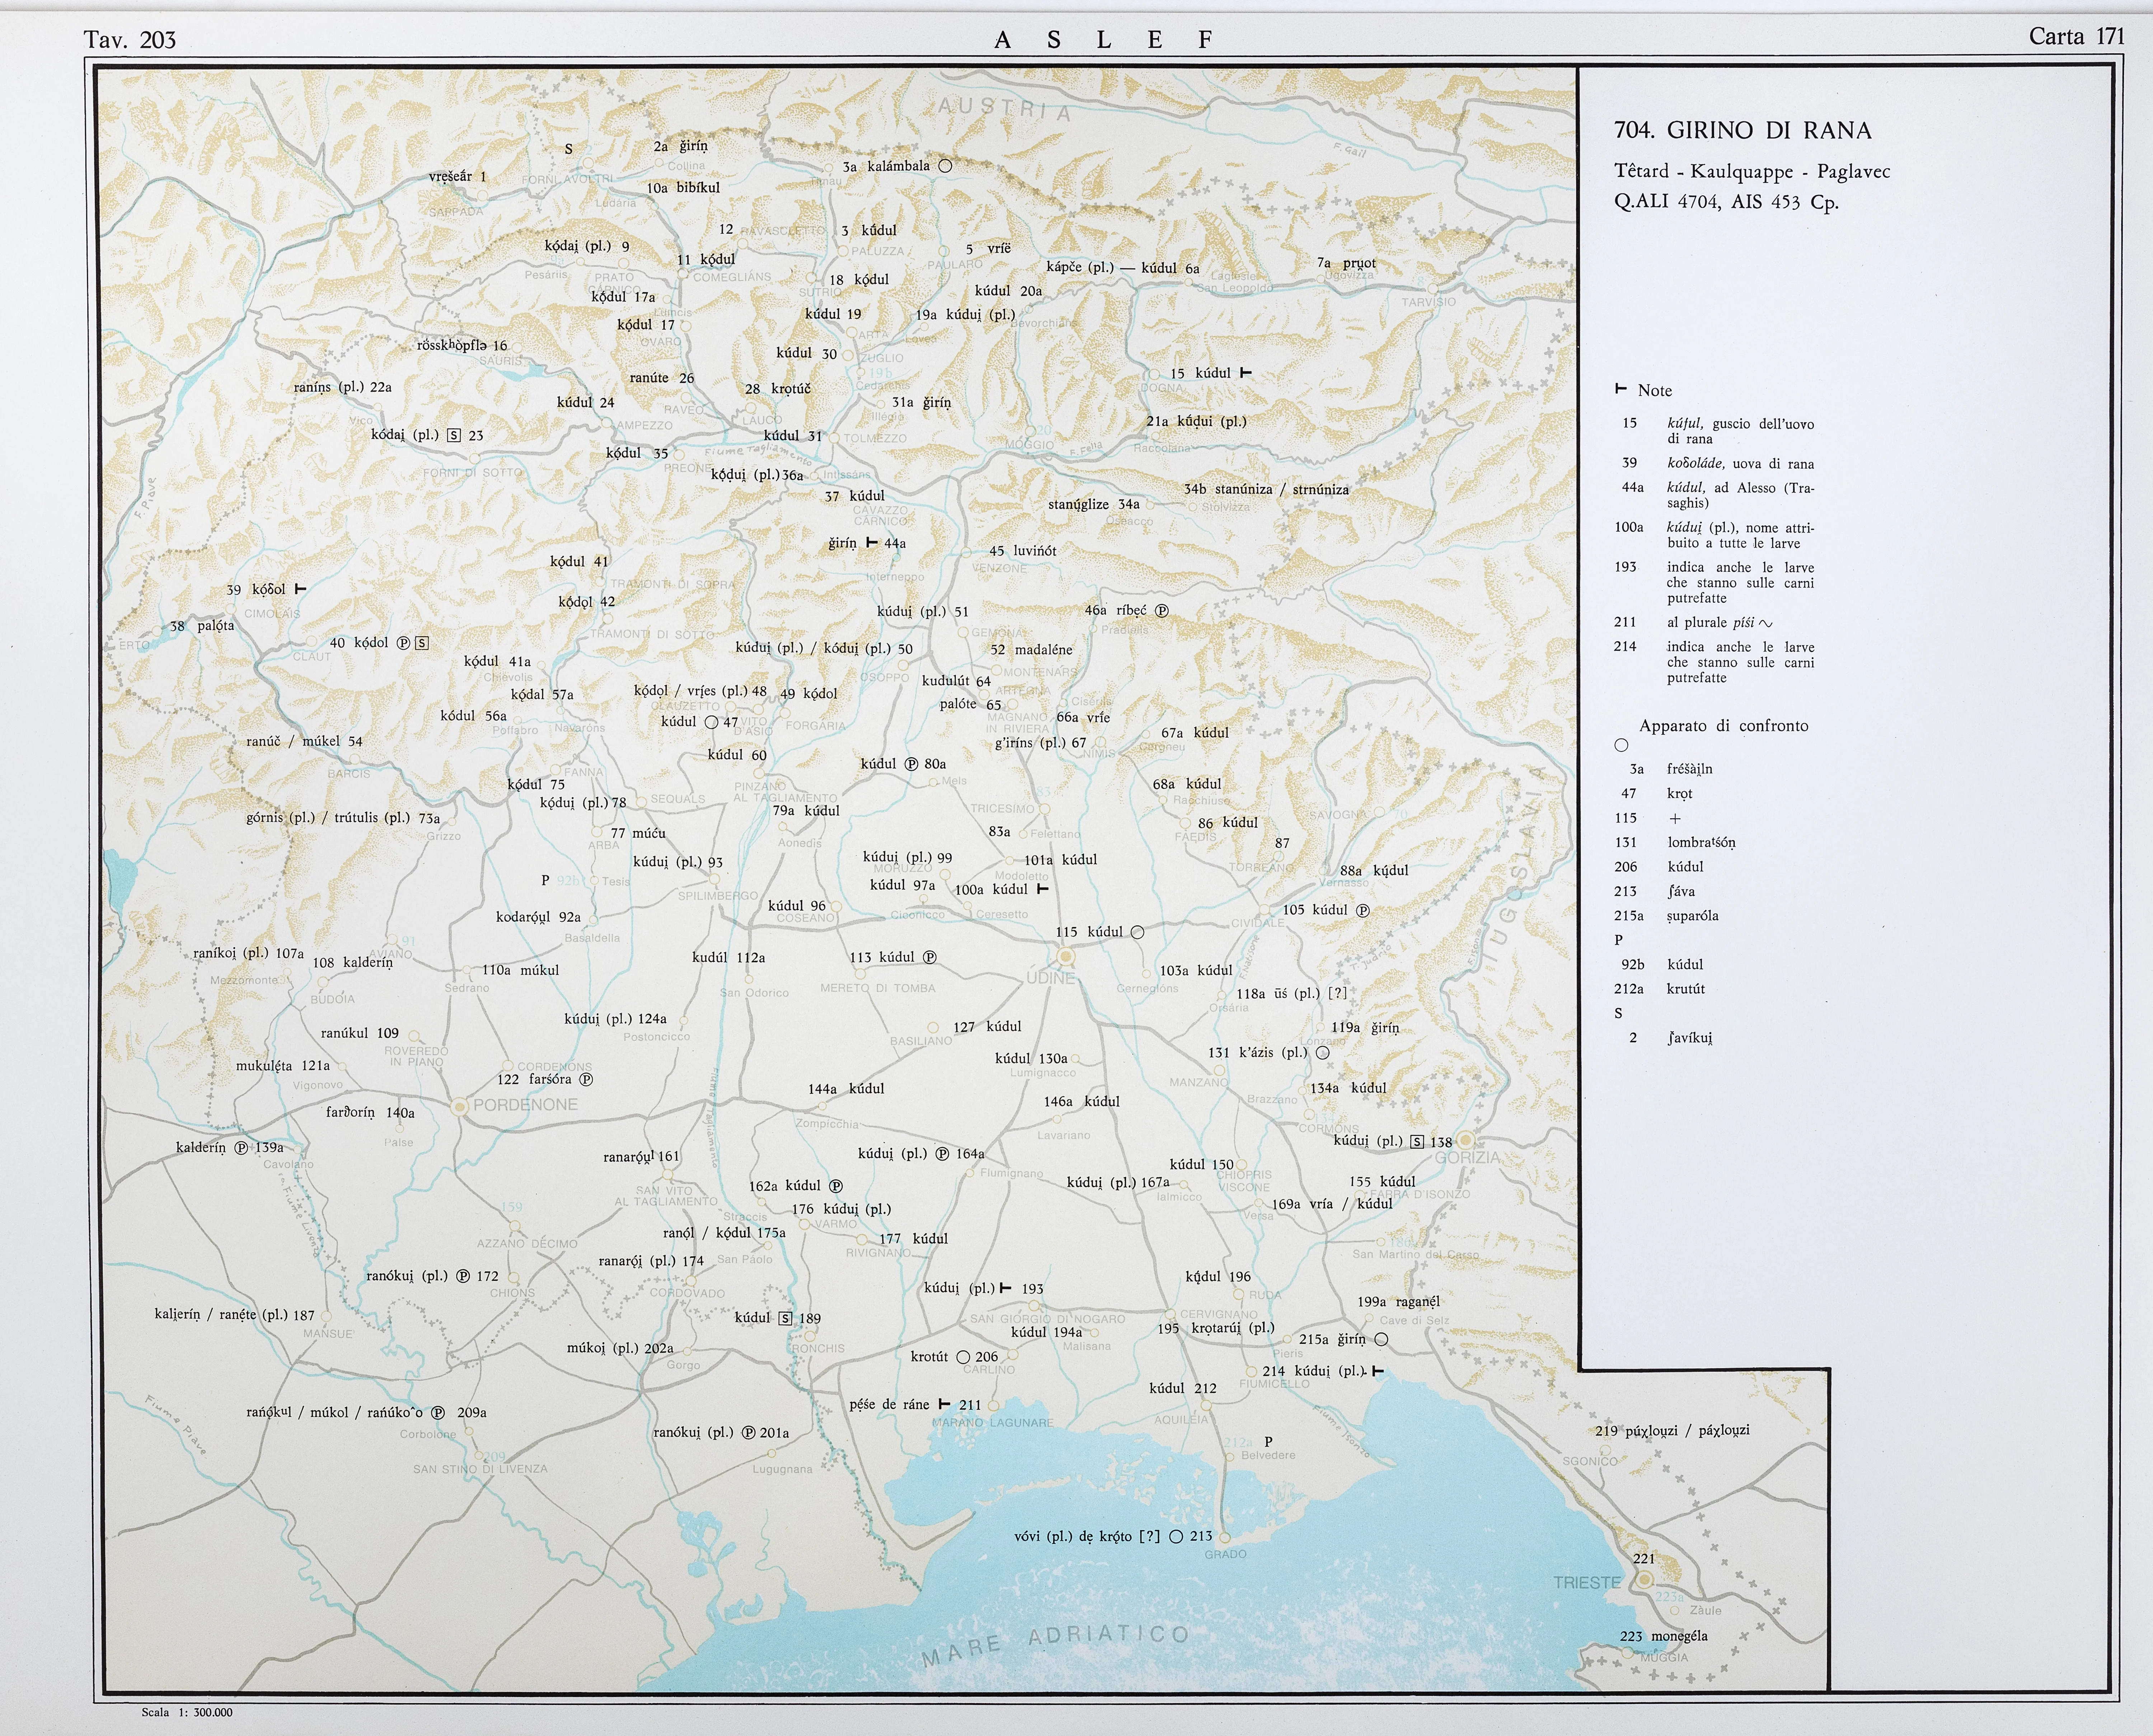Click the boxed S symbol beside kúdul 189

coord(785,1318)
